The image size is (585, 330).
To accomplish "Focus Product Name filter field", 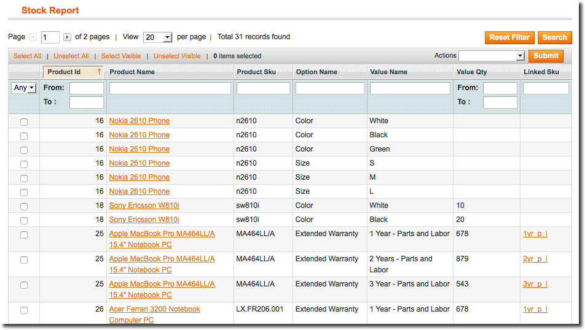I will (170, 88).
